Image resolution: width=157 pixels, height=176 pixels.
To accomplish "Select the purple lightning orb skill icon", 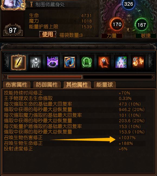I will point(53,62).
